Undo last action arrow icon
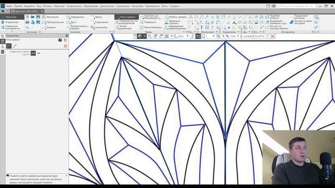335x188 pixels. click(x=27, y=28)
